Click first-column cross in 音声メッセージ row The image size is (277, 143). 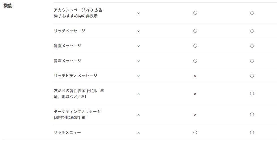tap(138, 61)
